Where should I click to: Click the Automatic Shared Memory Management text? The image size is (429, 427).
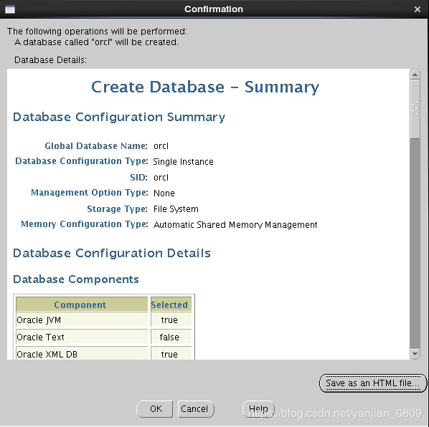tap(235, 224)
